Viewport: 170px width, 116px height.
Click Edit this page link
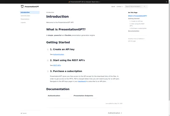click(132, 41)
